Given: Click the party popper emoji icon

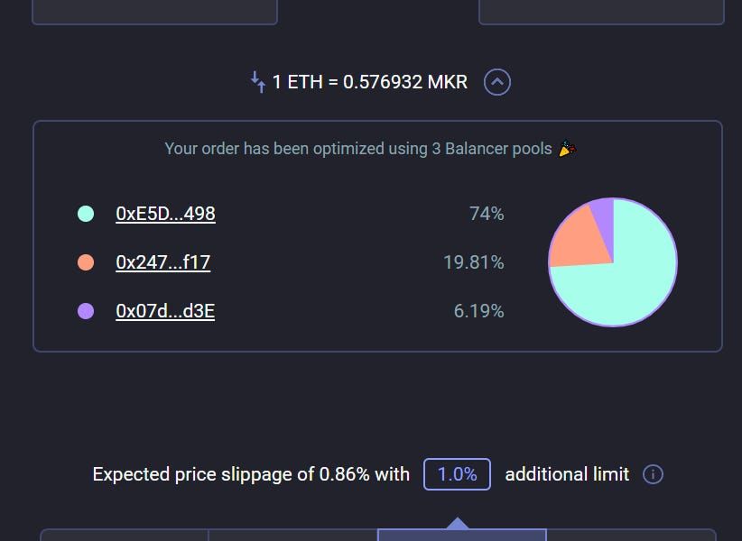Looking at the screenshot, I should 567,149.
